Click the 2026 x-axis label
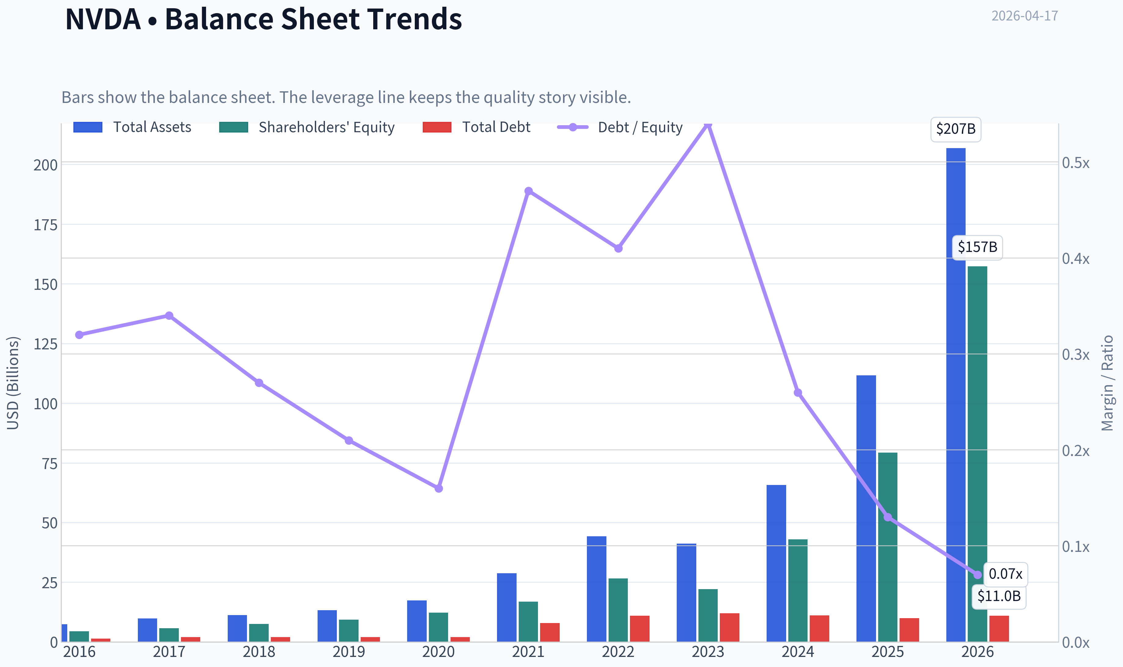This screenshot has width=1123, height=667. coord(977,652)
